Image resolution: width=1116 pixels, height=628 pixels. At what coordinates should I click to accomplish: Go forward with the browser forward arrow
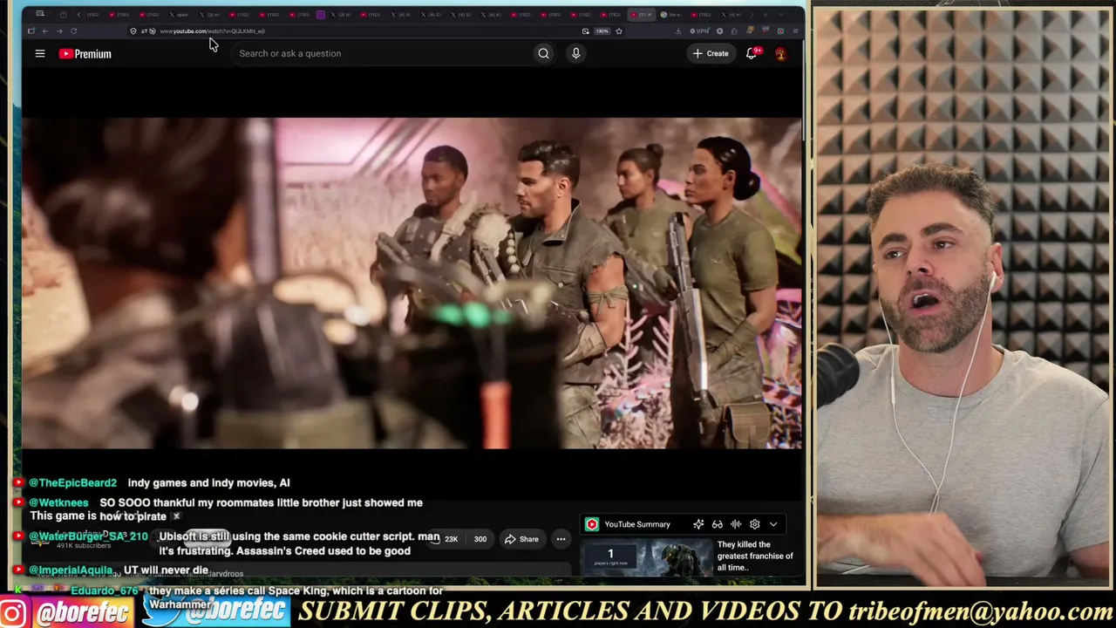click(x=59, y=31)
